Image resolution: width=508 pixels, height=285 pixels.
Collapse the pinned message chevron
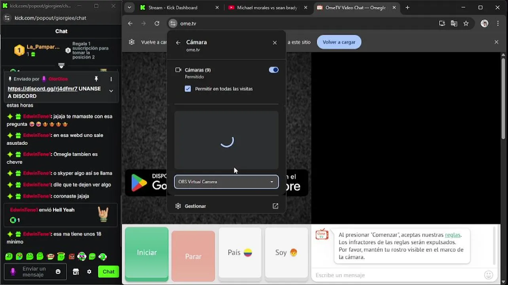click(111, 91)
